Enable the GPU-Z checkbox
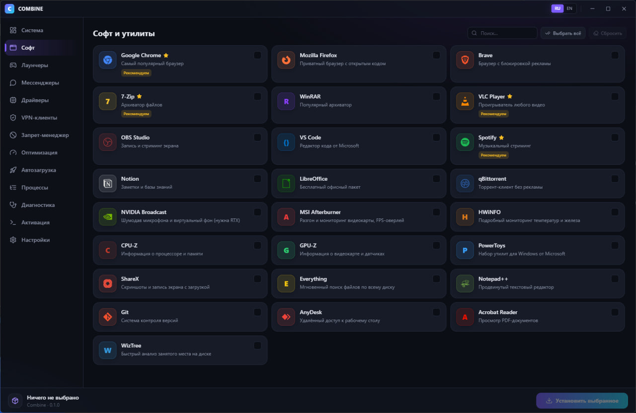The width and height of the screenshot is (636, 413). (436, 245)
